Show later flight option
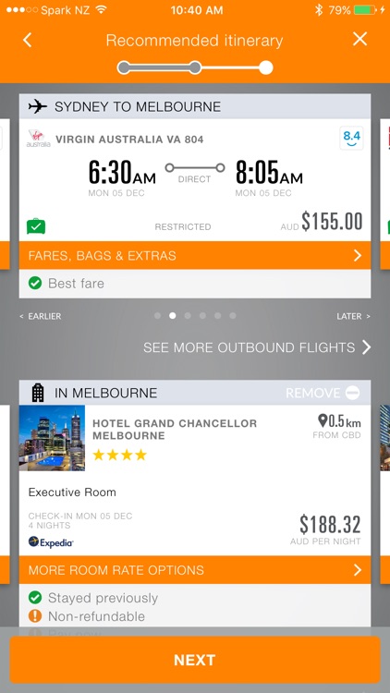 tap(353, 316)
